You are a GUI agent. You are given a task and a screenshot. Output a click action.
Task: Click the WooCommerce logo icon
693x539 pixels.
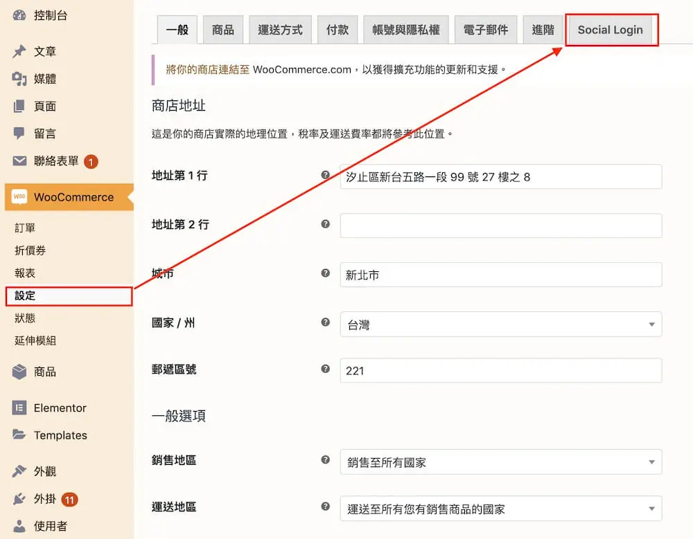[19, 197]
